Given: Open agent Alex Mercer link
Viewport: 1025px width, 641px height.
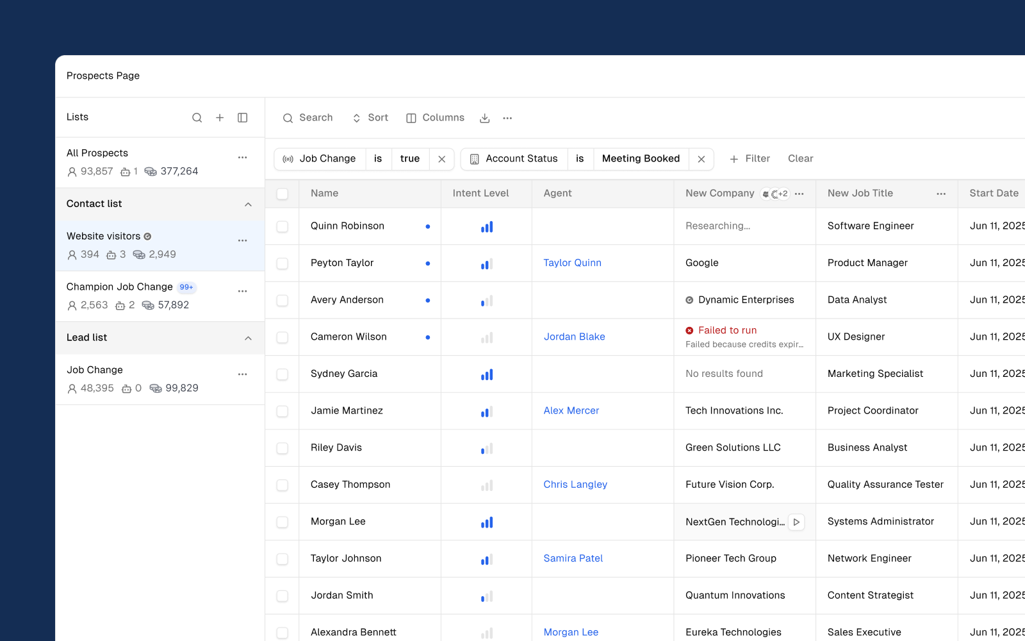Looking at the screenshot, I should pyautogui.click(x=571, y=411).
